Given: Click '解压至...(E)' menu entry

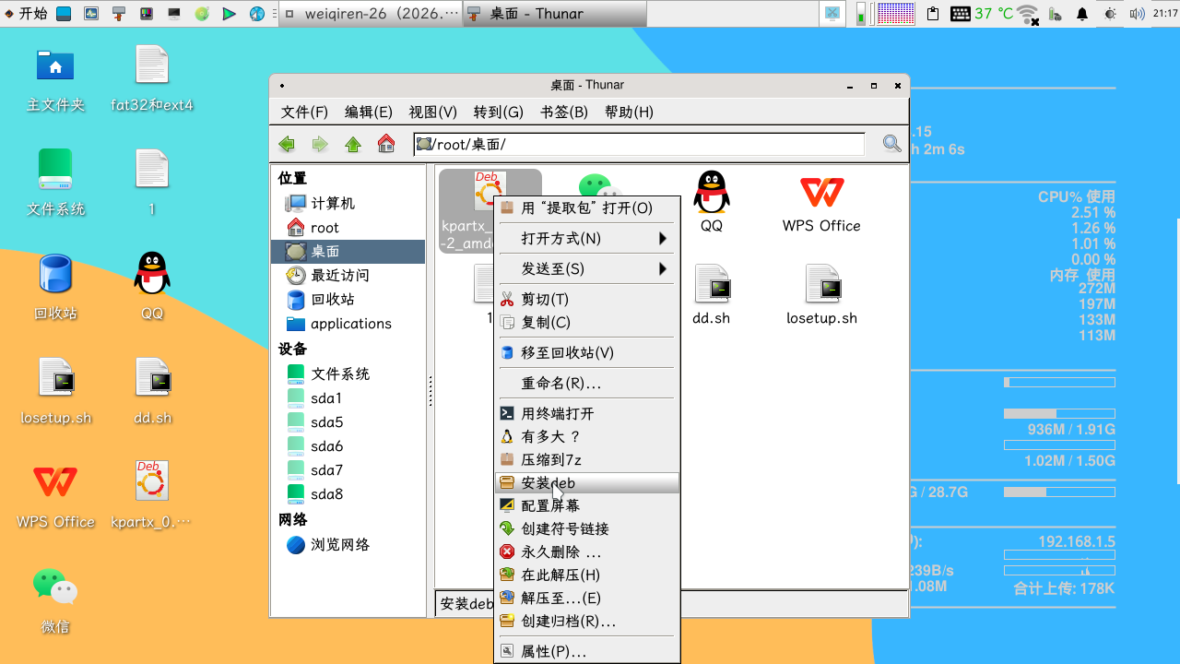Looking at the screenshot, I should tap(587, 598).
